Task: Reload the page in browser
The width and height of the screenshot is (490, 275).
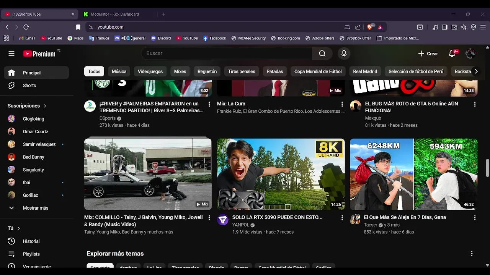Action: (26, 27)
